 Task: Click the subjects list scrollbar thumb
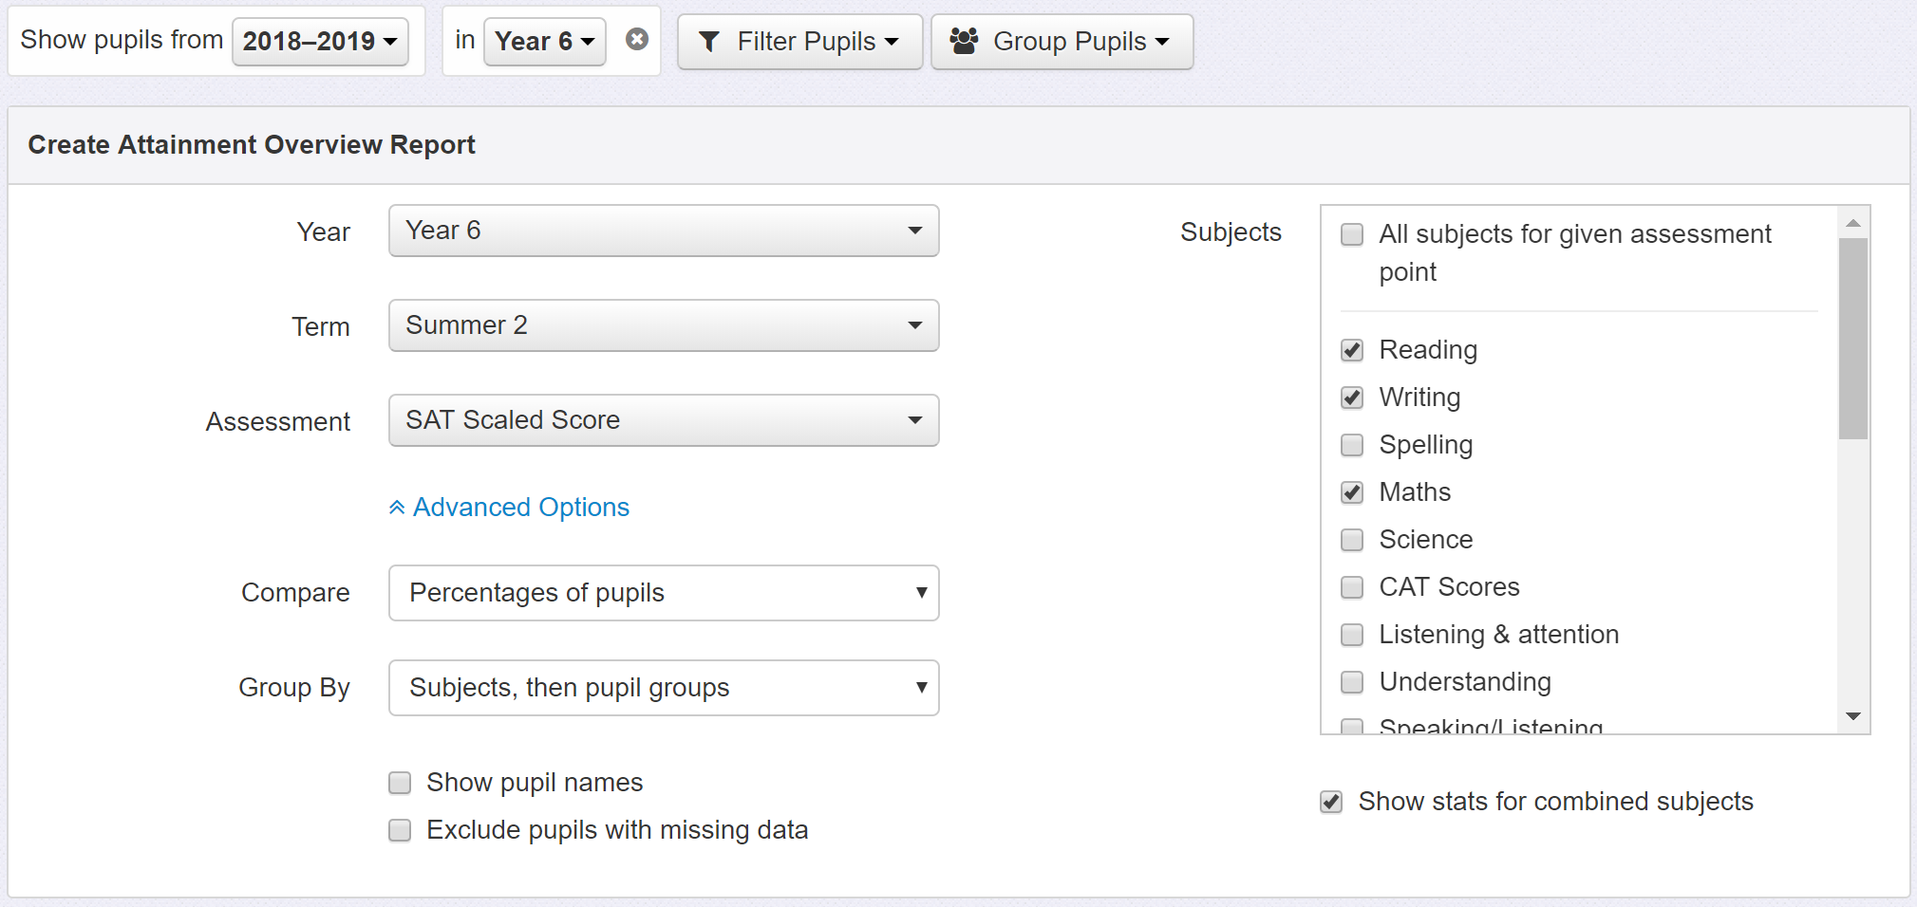[1852, 339]
